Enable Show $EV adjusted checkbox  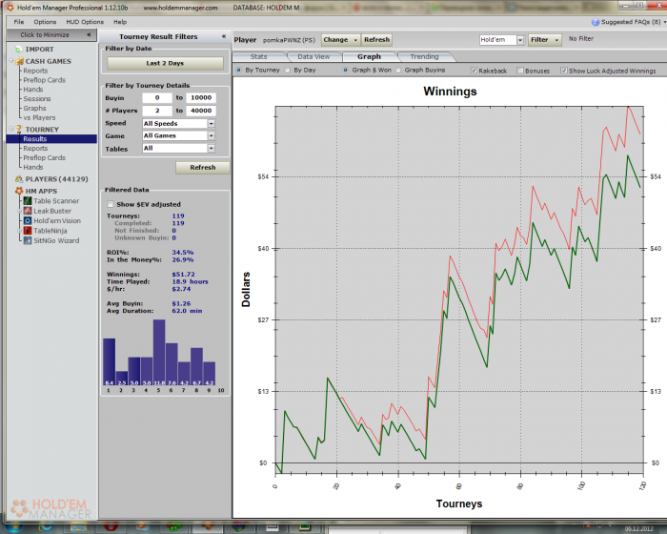click(111, 204)
